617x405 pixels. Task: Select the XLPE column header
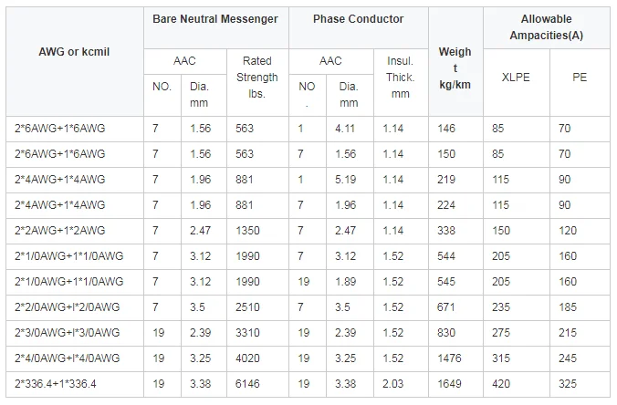click(516, 77)
